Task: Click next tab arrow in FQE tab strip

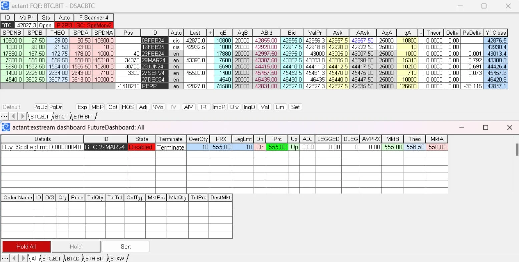Action: (x=22, y=116)
